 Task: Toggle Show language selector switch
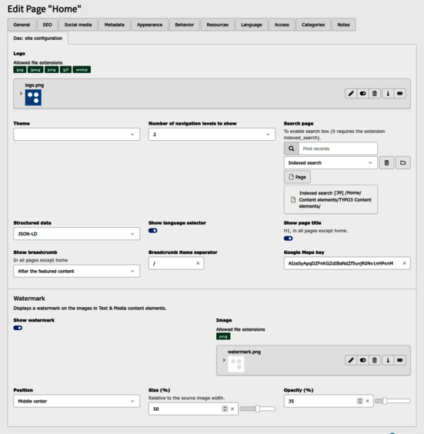tap(153, 231)
